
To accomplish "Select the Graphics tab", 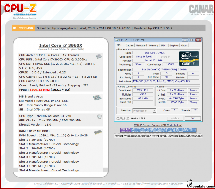I will (x=174, y=45).
